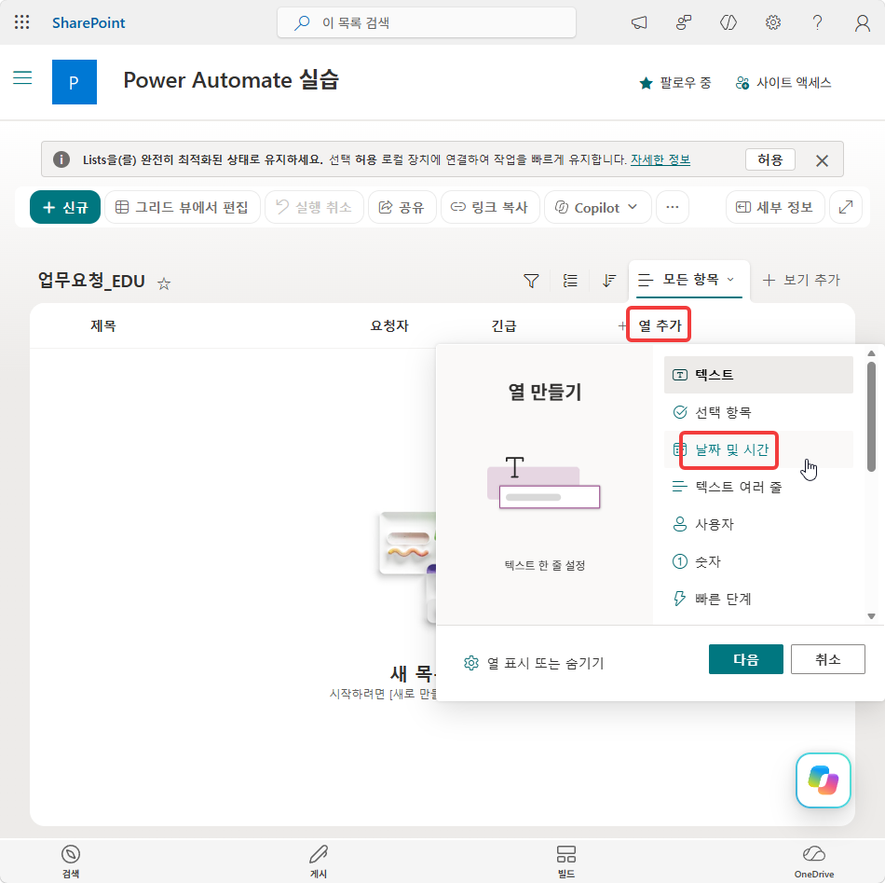
Task: Select the '숫자' column type
Action: (x=758, y=561)
